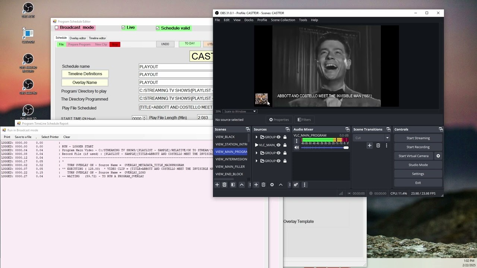
Task: Remove selected source with trash icon
Action: pos(263,185)
